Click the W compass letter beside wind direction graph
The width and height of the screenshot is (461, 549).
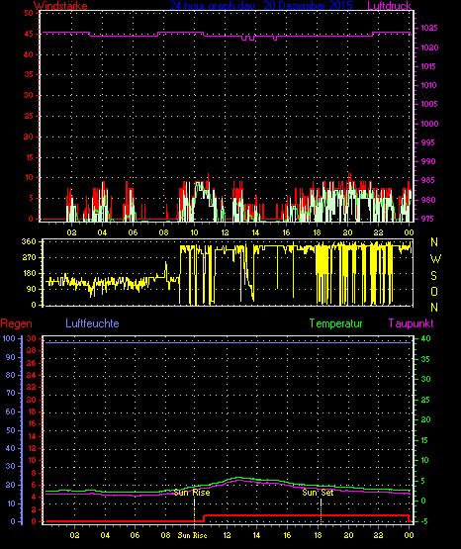[435, 259]
